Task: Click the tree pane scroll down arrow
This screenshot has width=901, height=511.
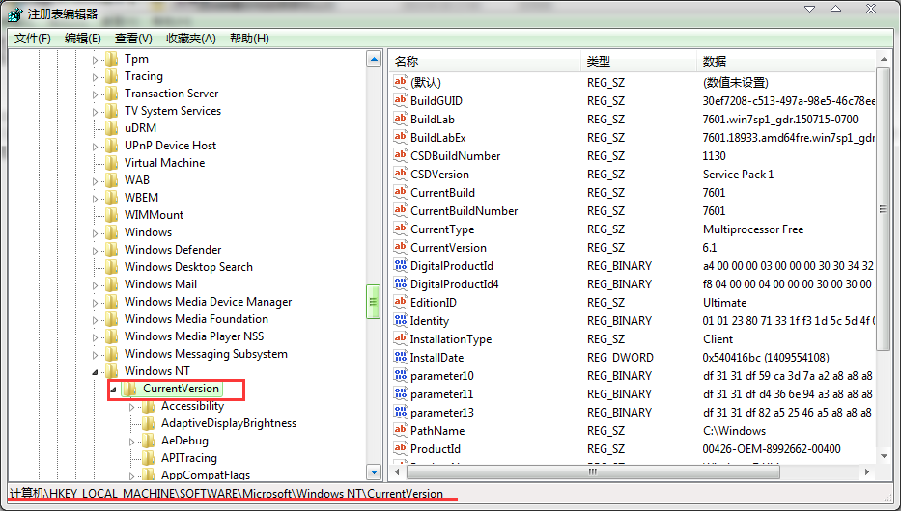Action: point(374,472)
